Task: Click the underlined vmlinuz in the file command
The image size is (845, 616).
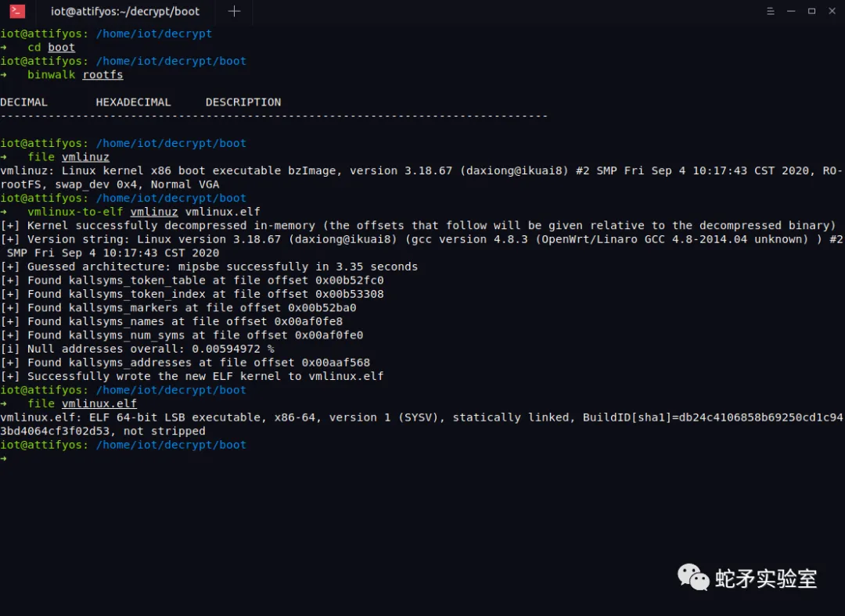Action: tap(85, 156)
